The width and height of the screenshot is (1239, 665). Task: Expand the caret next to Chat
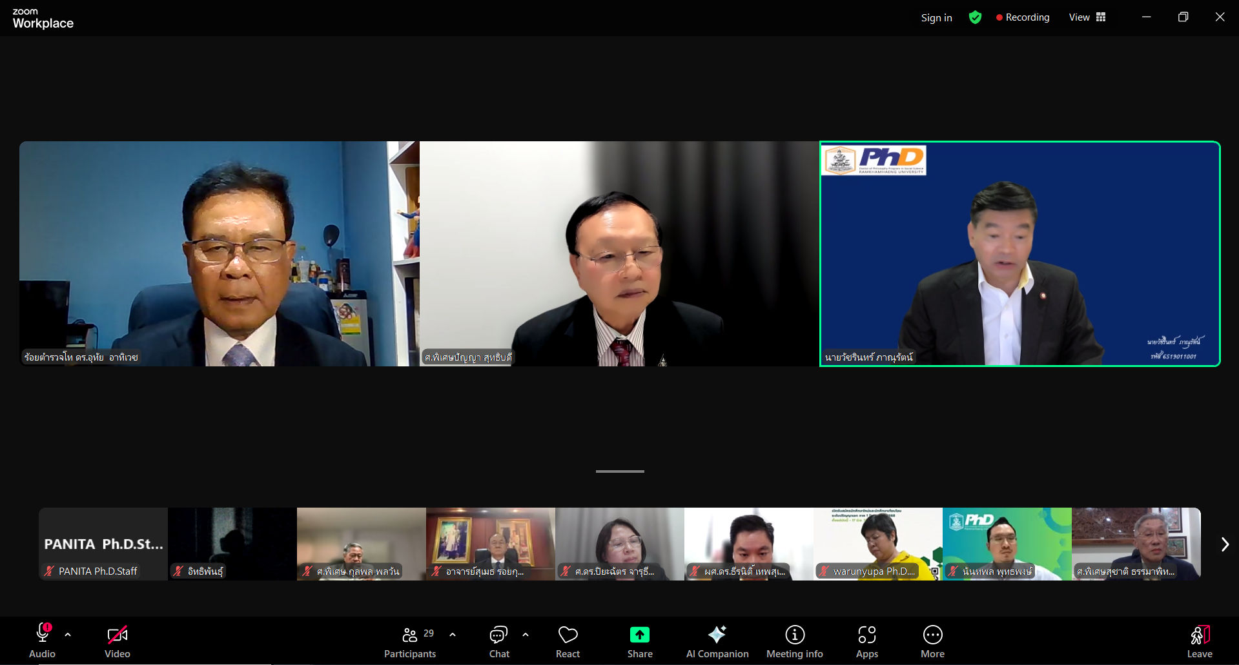click(526, 635)
